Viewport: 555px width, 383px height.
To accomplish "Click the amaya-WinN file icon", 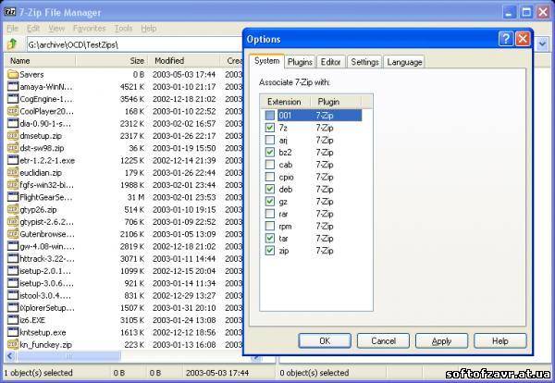I will (13, 87).
